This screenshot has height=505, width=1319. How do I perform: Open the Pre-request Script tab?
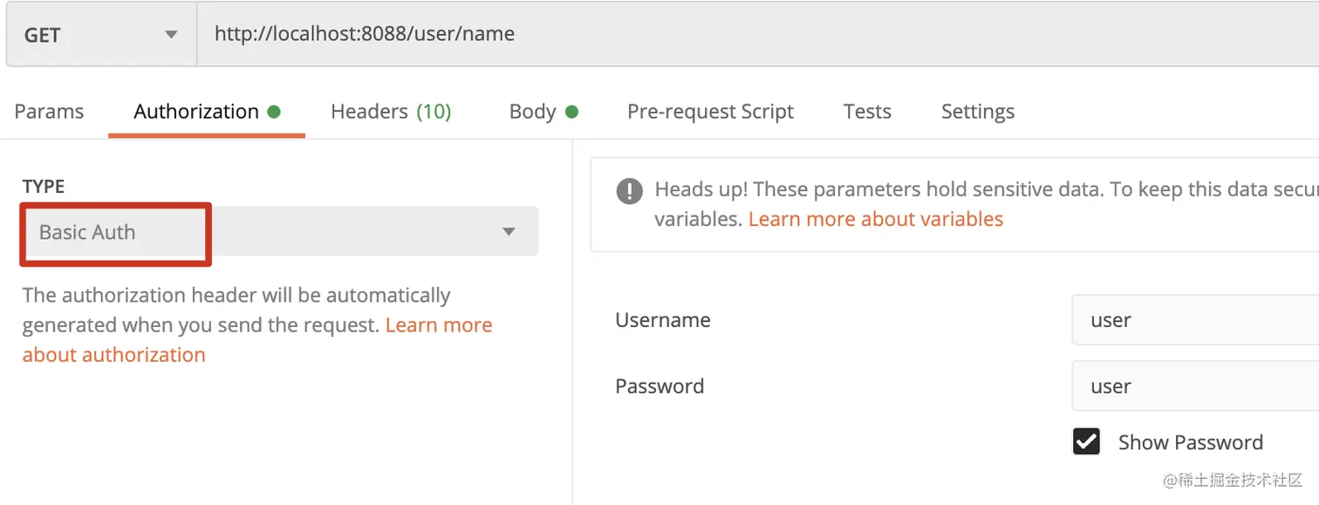pos(710,112)
